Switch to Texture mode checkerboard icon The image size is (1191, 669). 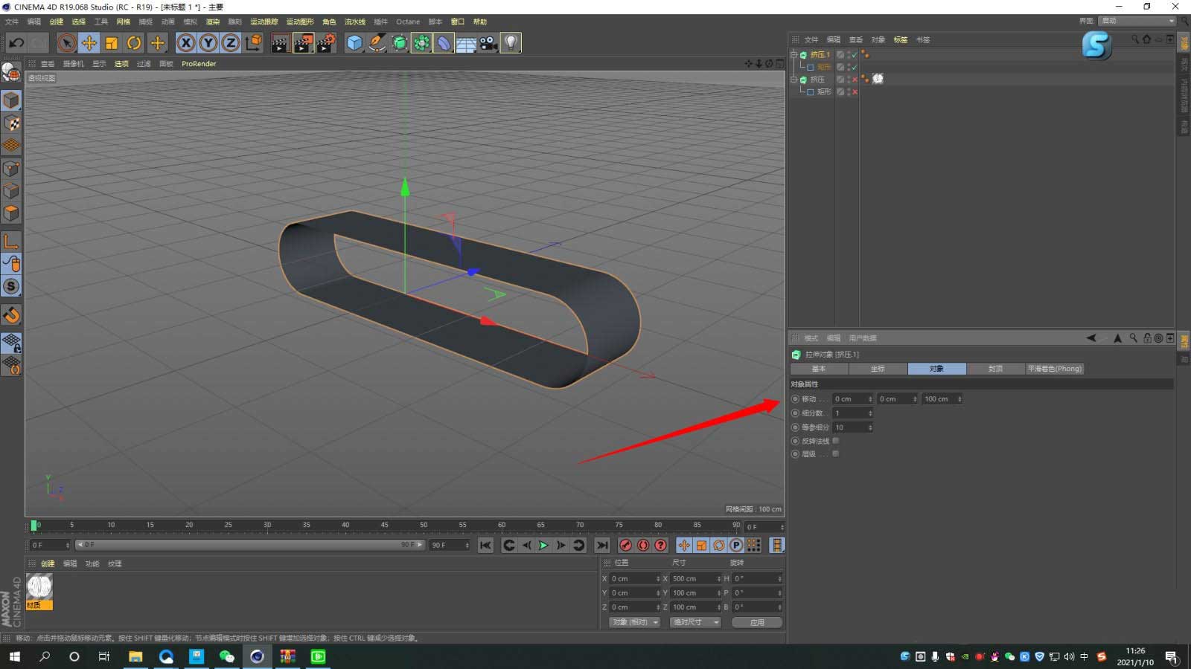coord(11,123)
